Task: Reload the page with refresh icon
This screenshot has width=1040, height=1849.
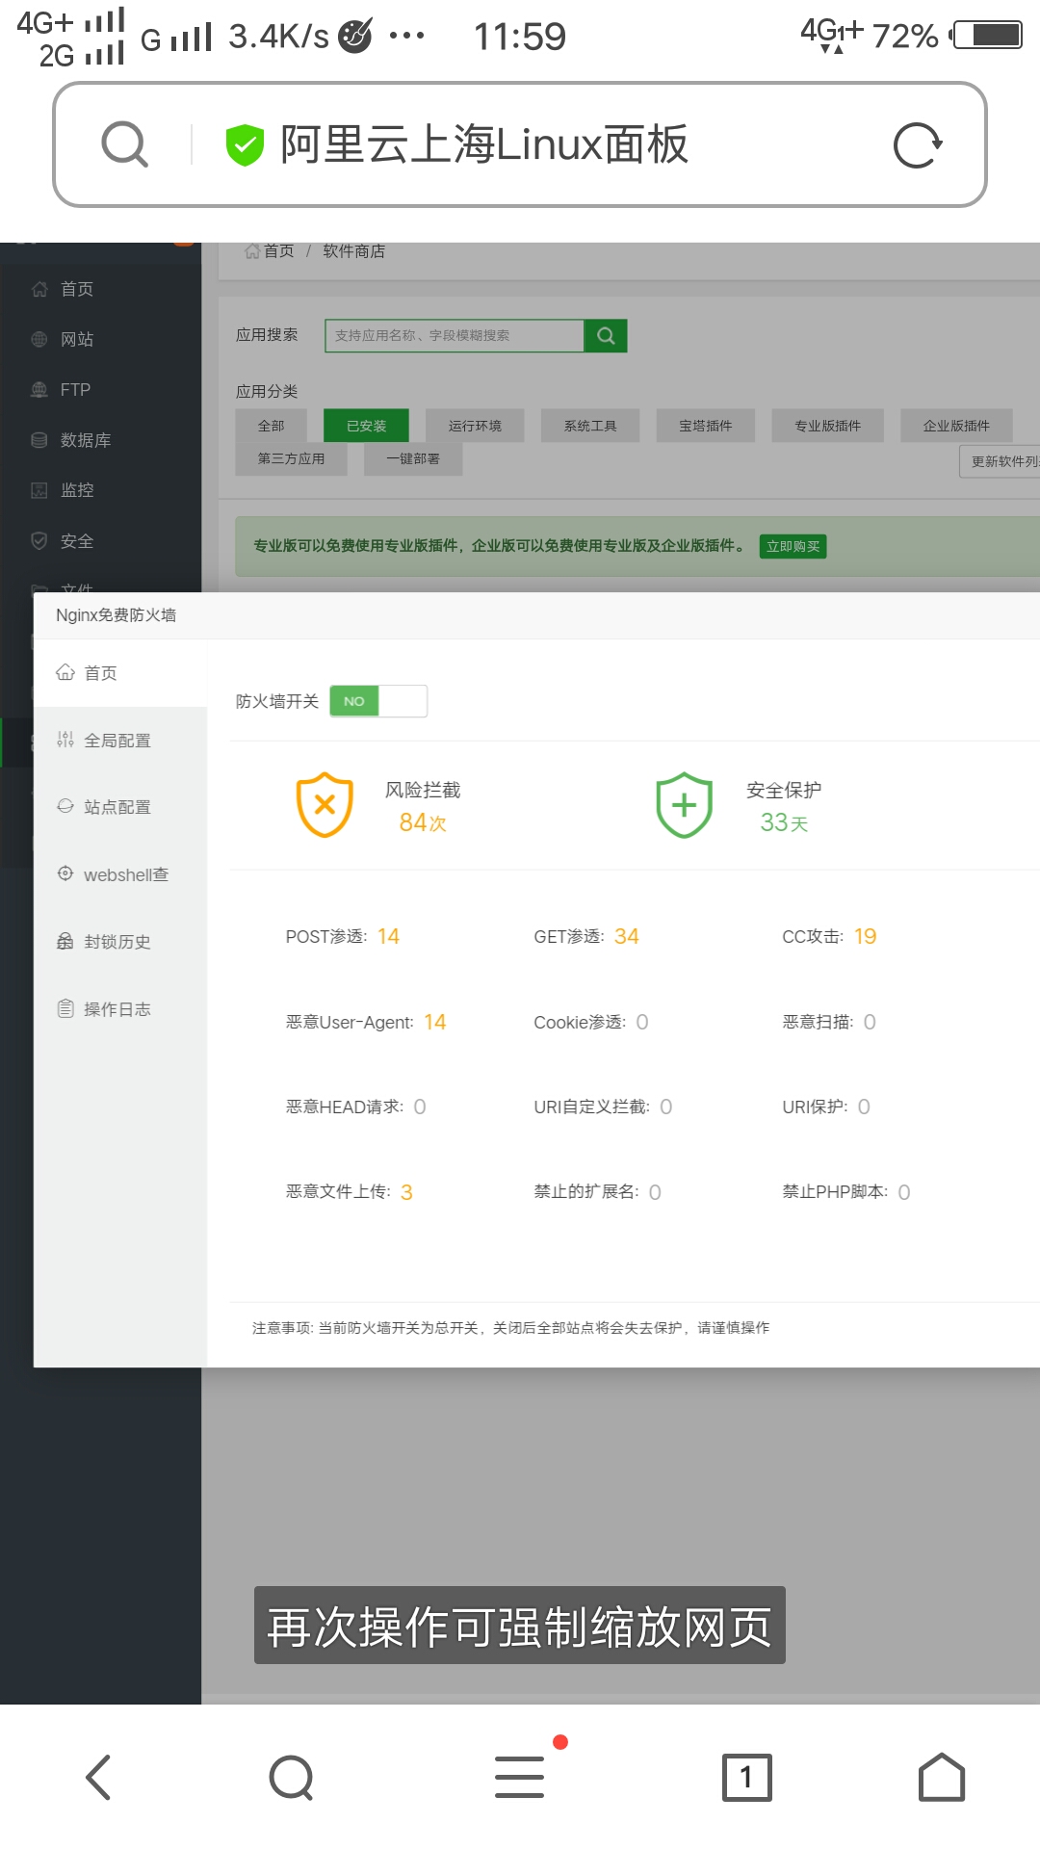Action: 917,145
